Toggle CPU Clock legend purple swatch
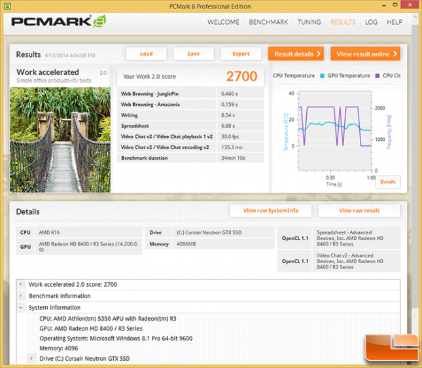The image size is (422, 368). tap(378, 76)
